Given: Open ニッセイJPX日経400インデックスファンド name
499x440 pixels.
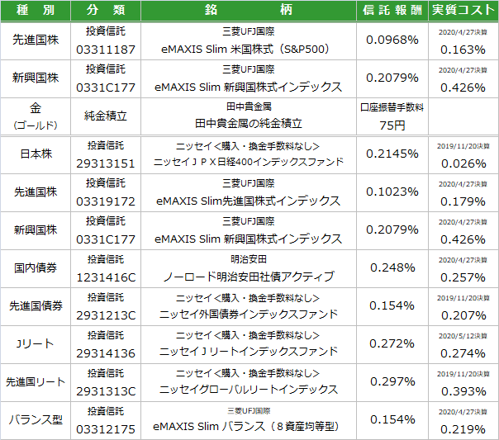Looking at the screenshot, I should [x=249, y=162].
